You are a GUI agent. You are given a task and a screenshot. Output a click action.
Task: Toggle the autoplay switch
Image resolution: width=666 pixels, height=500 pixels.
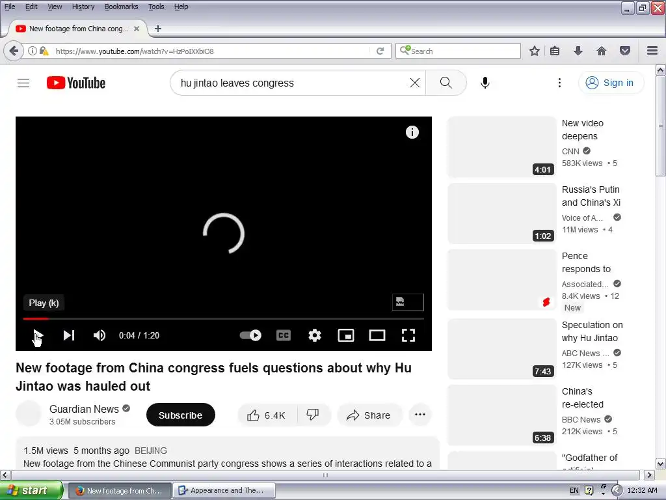click(x=250, y=335)
